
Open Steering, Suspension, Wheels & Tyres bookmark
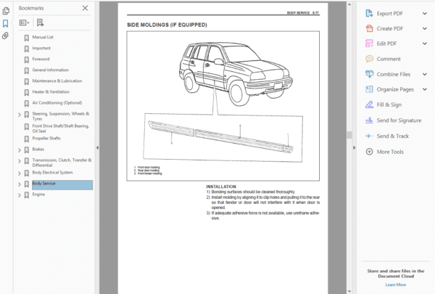coord(60,116)
